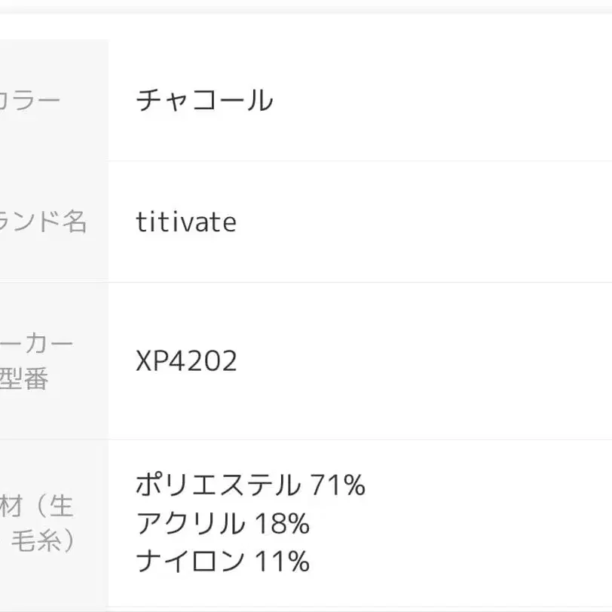The width and height of the screenshot is (612, 612).
Task: Click the divider between チャコール and titivate rows
Action: tap(359, 161)
